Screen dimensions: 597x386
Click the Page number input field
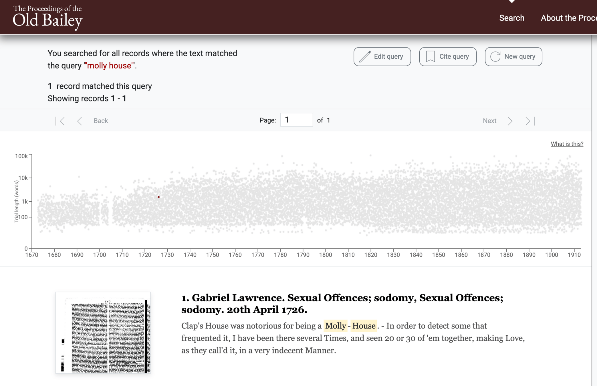click(296, 120)
